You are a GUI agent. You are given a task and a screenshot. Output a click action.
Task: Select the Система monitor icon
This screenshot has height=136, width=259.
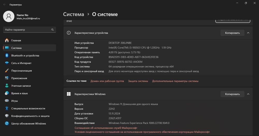click(x=7, y=48)
